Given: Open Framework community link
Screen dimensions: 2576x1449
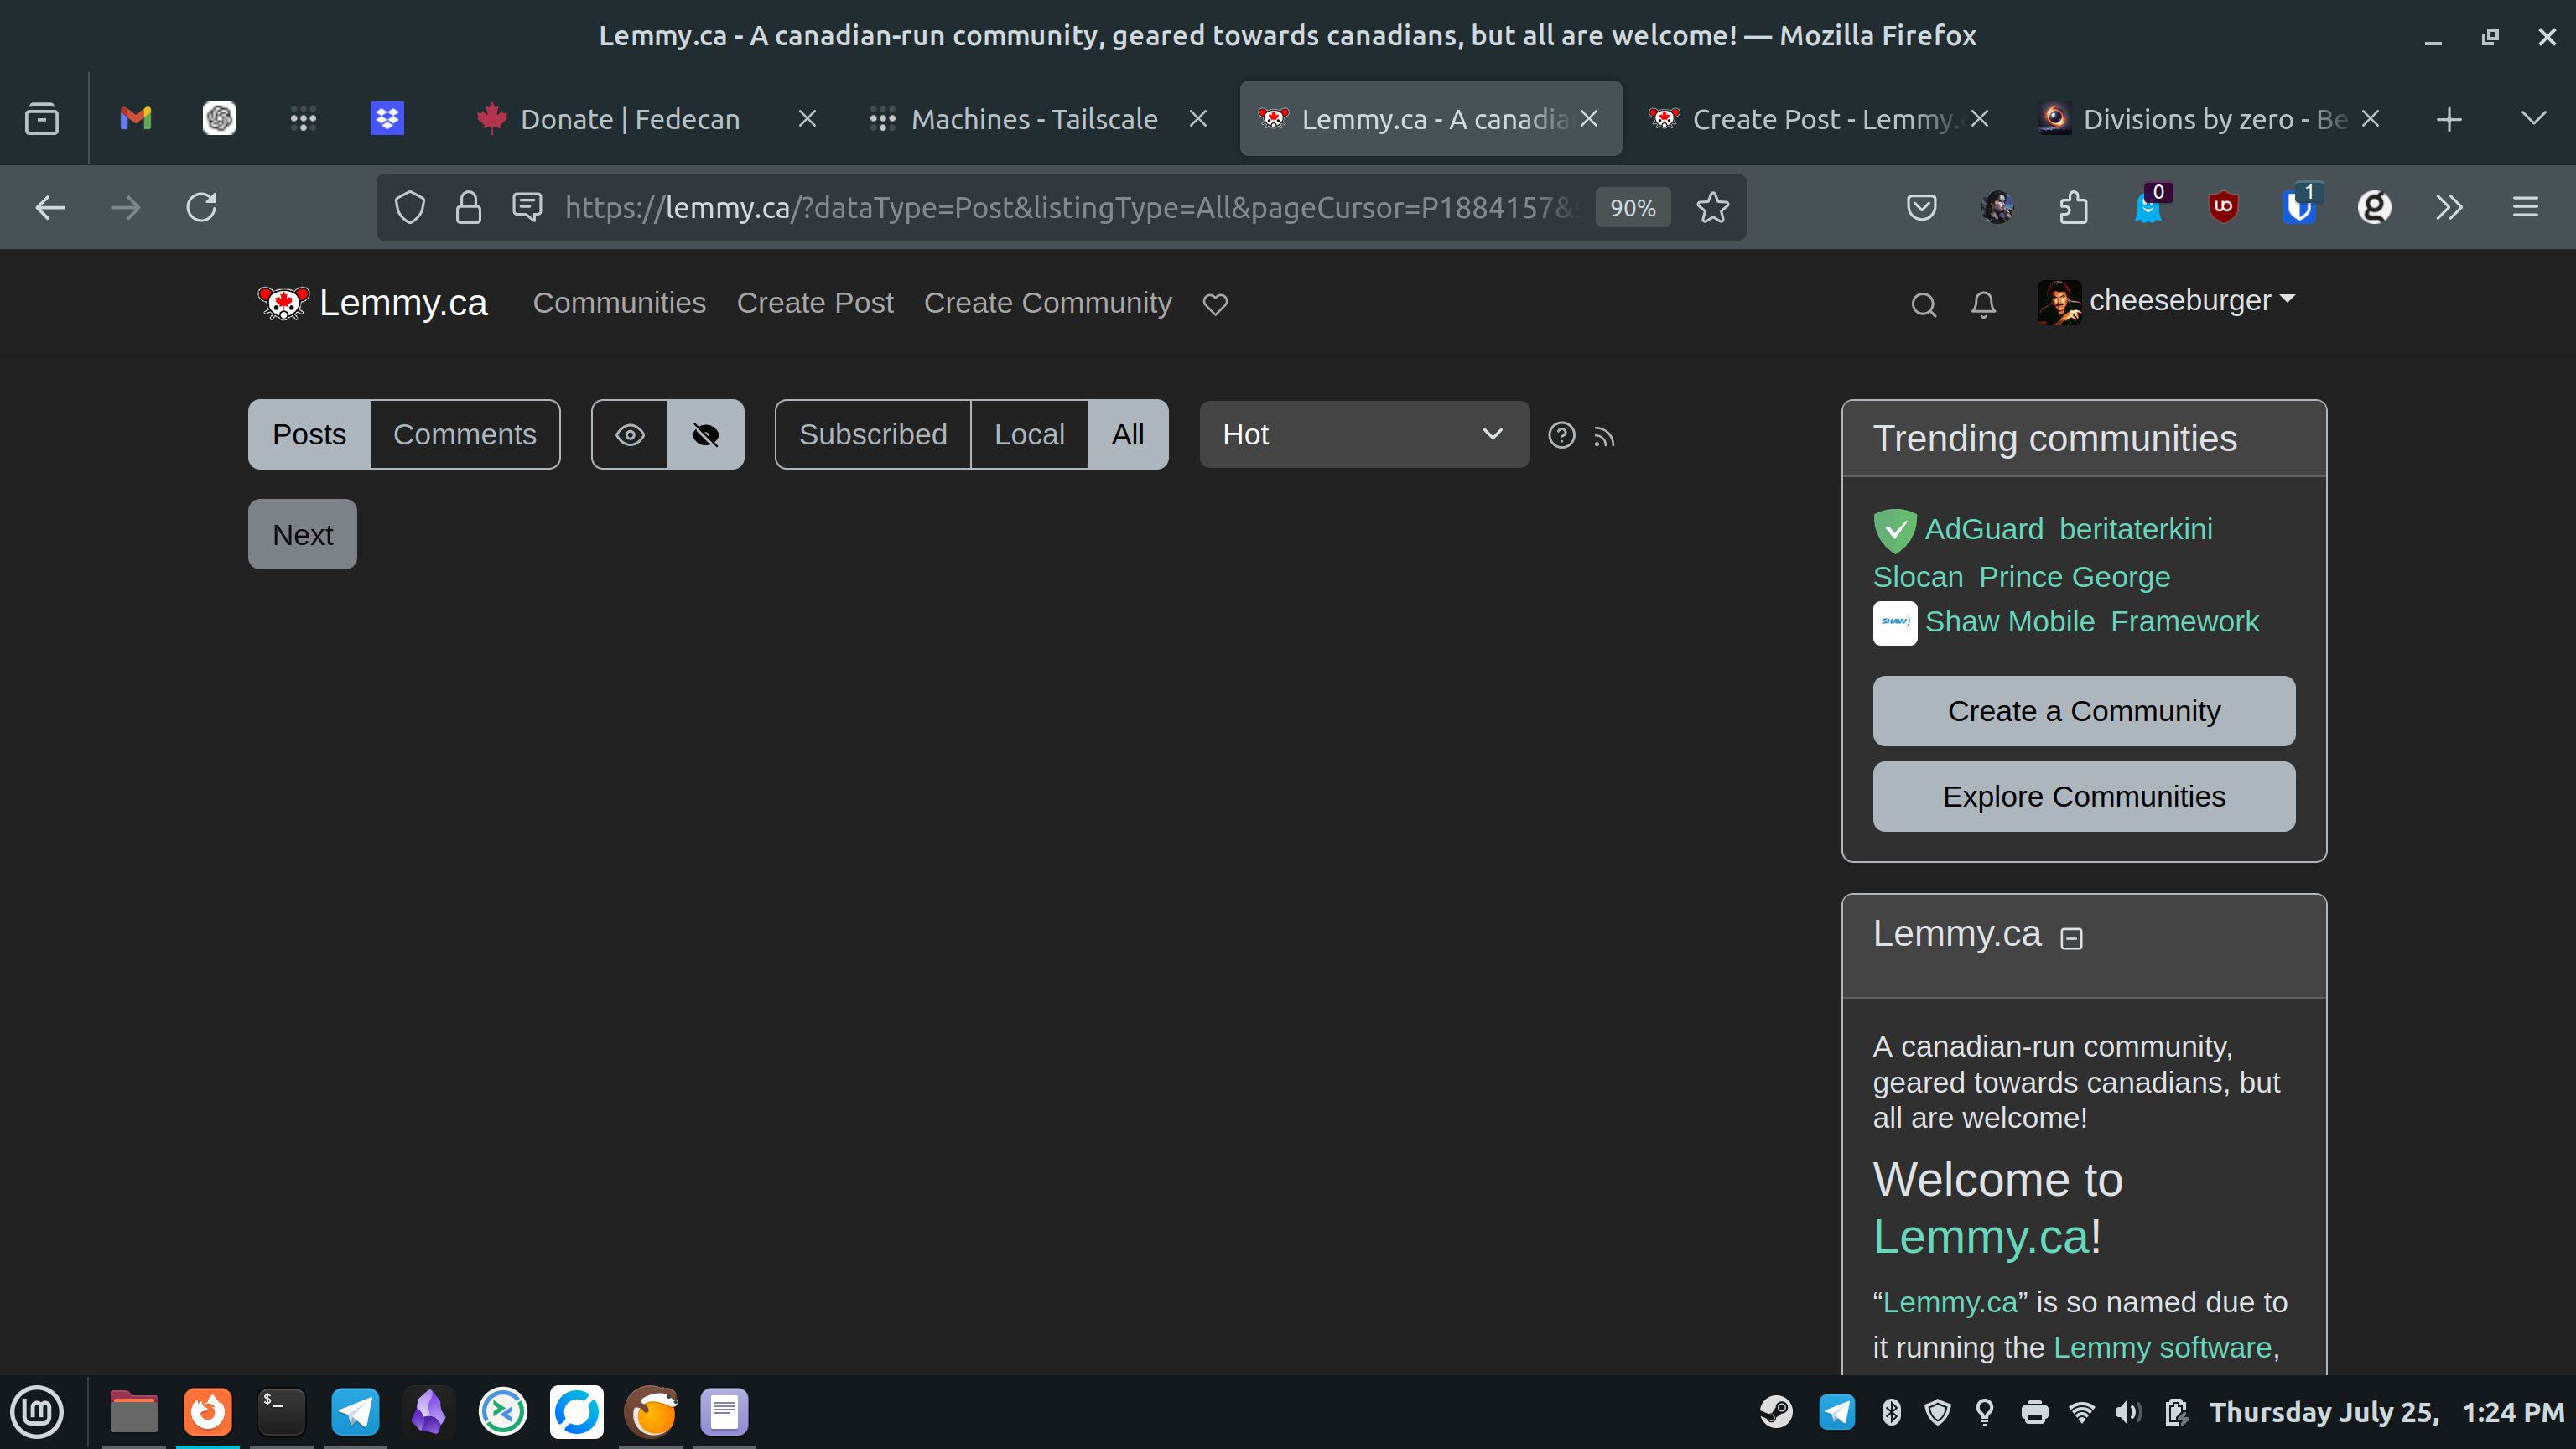Looking at the screenshot, I should (2184, 622).
